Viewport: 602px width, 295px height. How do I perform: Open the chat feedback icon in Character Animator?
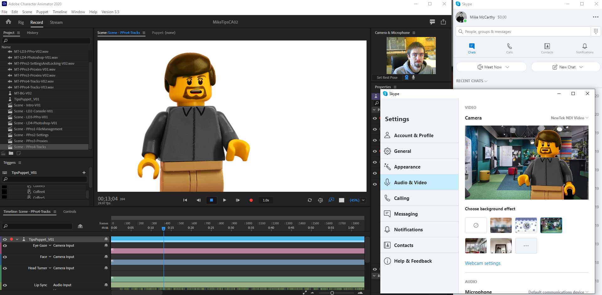pos(432,22)
